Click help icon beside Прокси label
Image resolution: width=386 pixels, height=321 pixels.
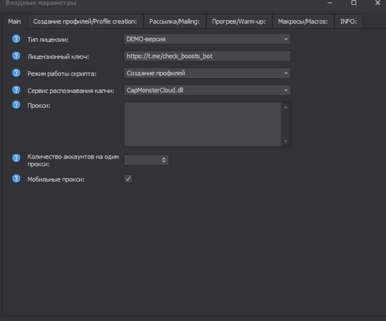tap(16, 105)
